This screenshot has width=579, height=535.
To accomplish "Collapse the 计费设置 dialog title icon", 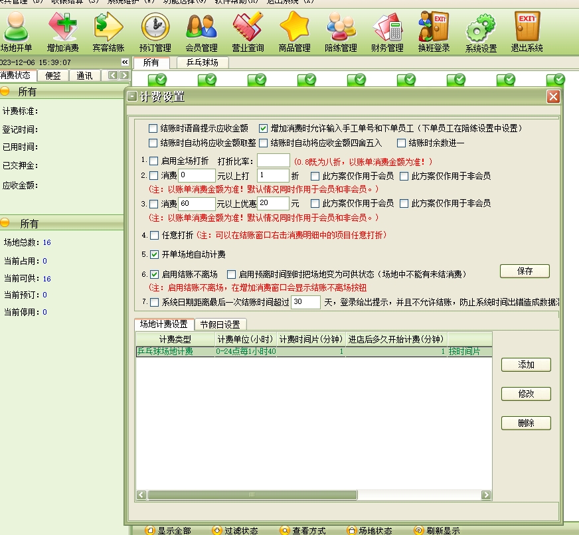I will click(133, 97).
